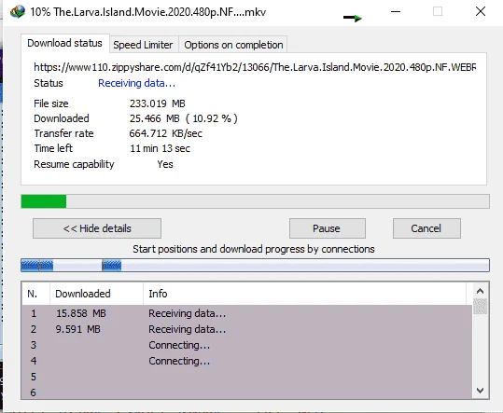Click the window title 10% The.Larva.Island.Movie
The height and width of the screenshot is (413, 503).
coord(148,12)
